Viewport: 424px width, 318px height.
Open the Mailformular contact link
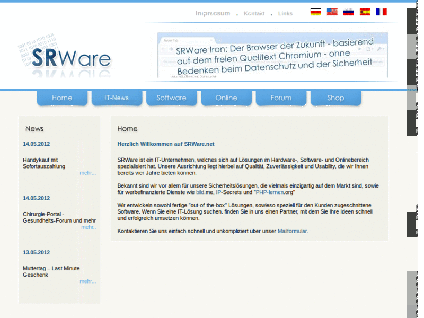[x=293, y=231]
